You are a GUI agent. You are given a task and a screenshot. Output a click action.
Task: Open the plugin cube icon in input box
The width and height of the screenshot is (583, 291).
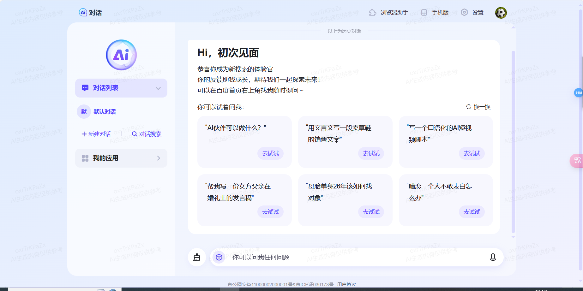pyautogui.click(x=219, y=257)
